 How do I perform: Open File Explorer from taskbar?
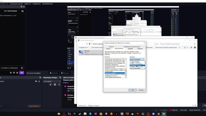click(59, 114)
